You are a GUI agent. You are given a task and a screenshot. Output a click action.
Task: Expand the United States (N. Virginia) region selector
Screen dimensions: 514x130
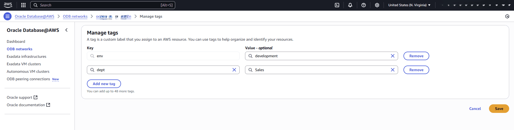click(409, 5)
